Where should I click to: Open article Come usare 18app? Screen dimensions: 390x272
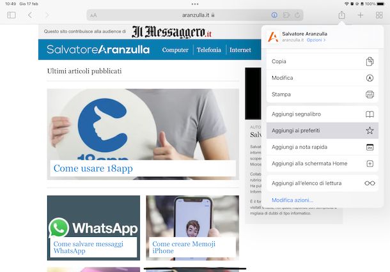93,169
